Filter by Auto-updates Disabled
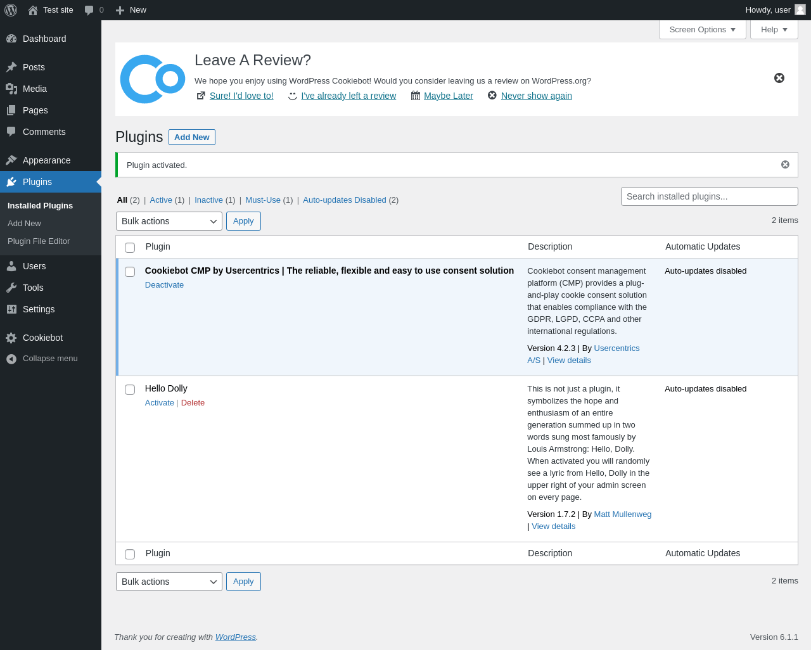Screen dimensions: 811x650 tap(345, 200)
